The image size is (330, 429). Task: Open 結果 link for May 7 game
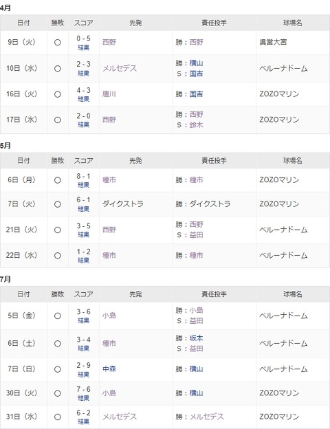pos(83,209)
